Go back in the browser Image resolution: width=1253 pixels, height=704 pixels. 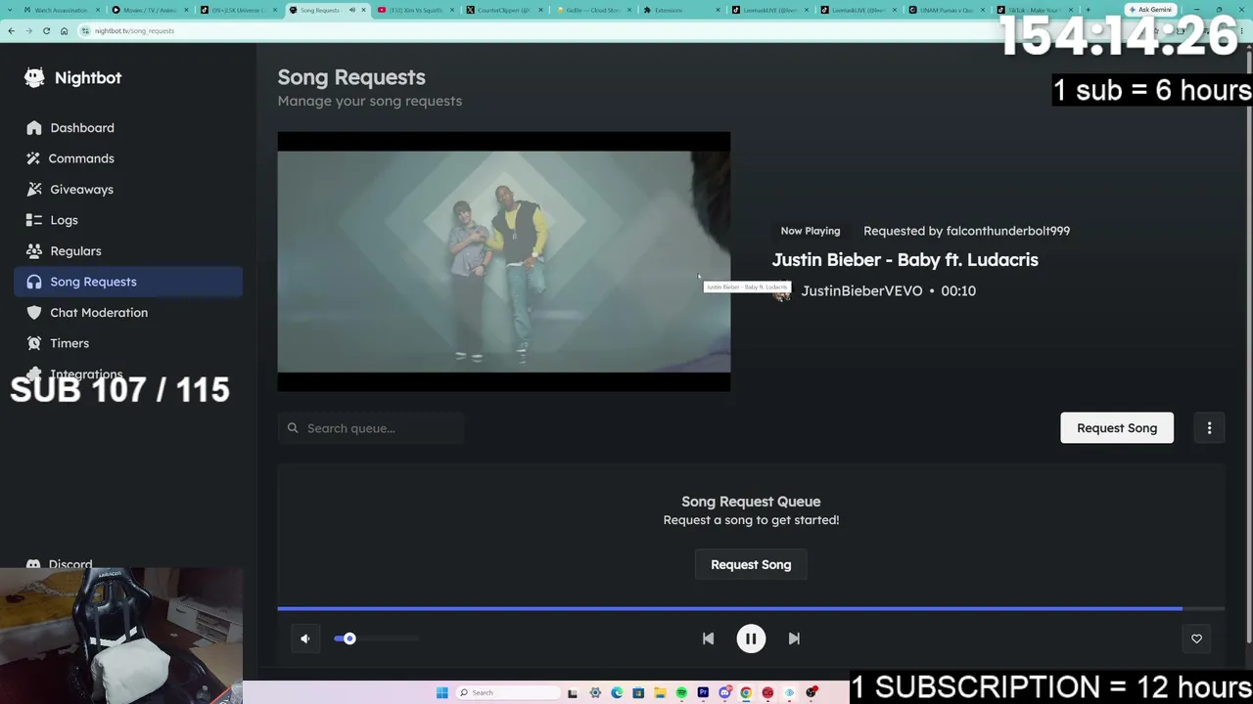(x=11, y=30)
